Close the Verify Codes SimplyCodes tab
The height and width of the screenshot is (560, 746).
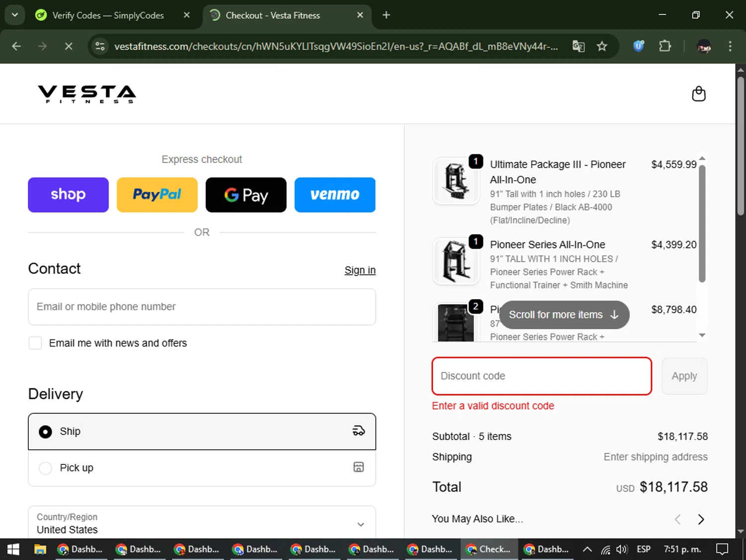pyautogui.click(x=186, y=15)
